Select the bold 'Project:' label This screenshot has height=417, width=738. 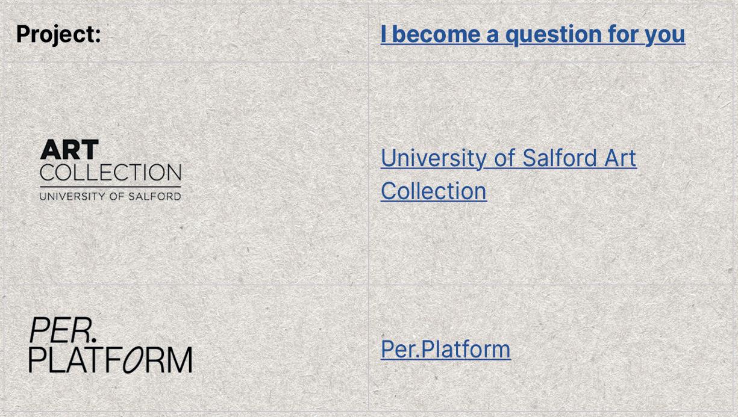coord(58,34)
